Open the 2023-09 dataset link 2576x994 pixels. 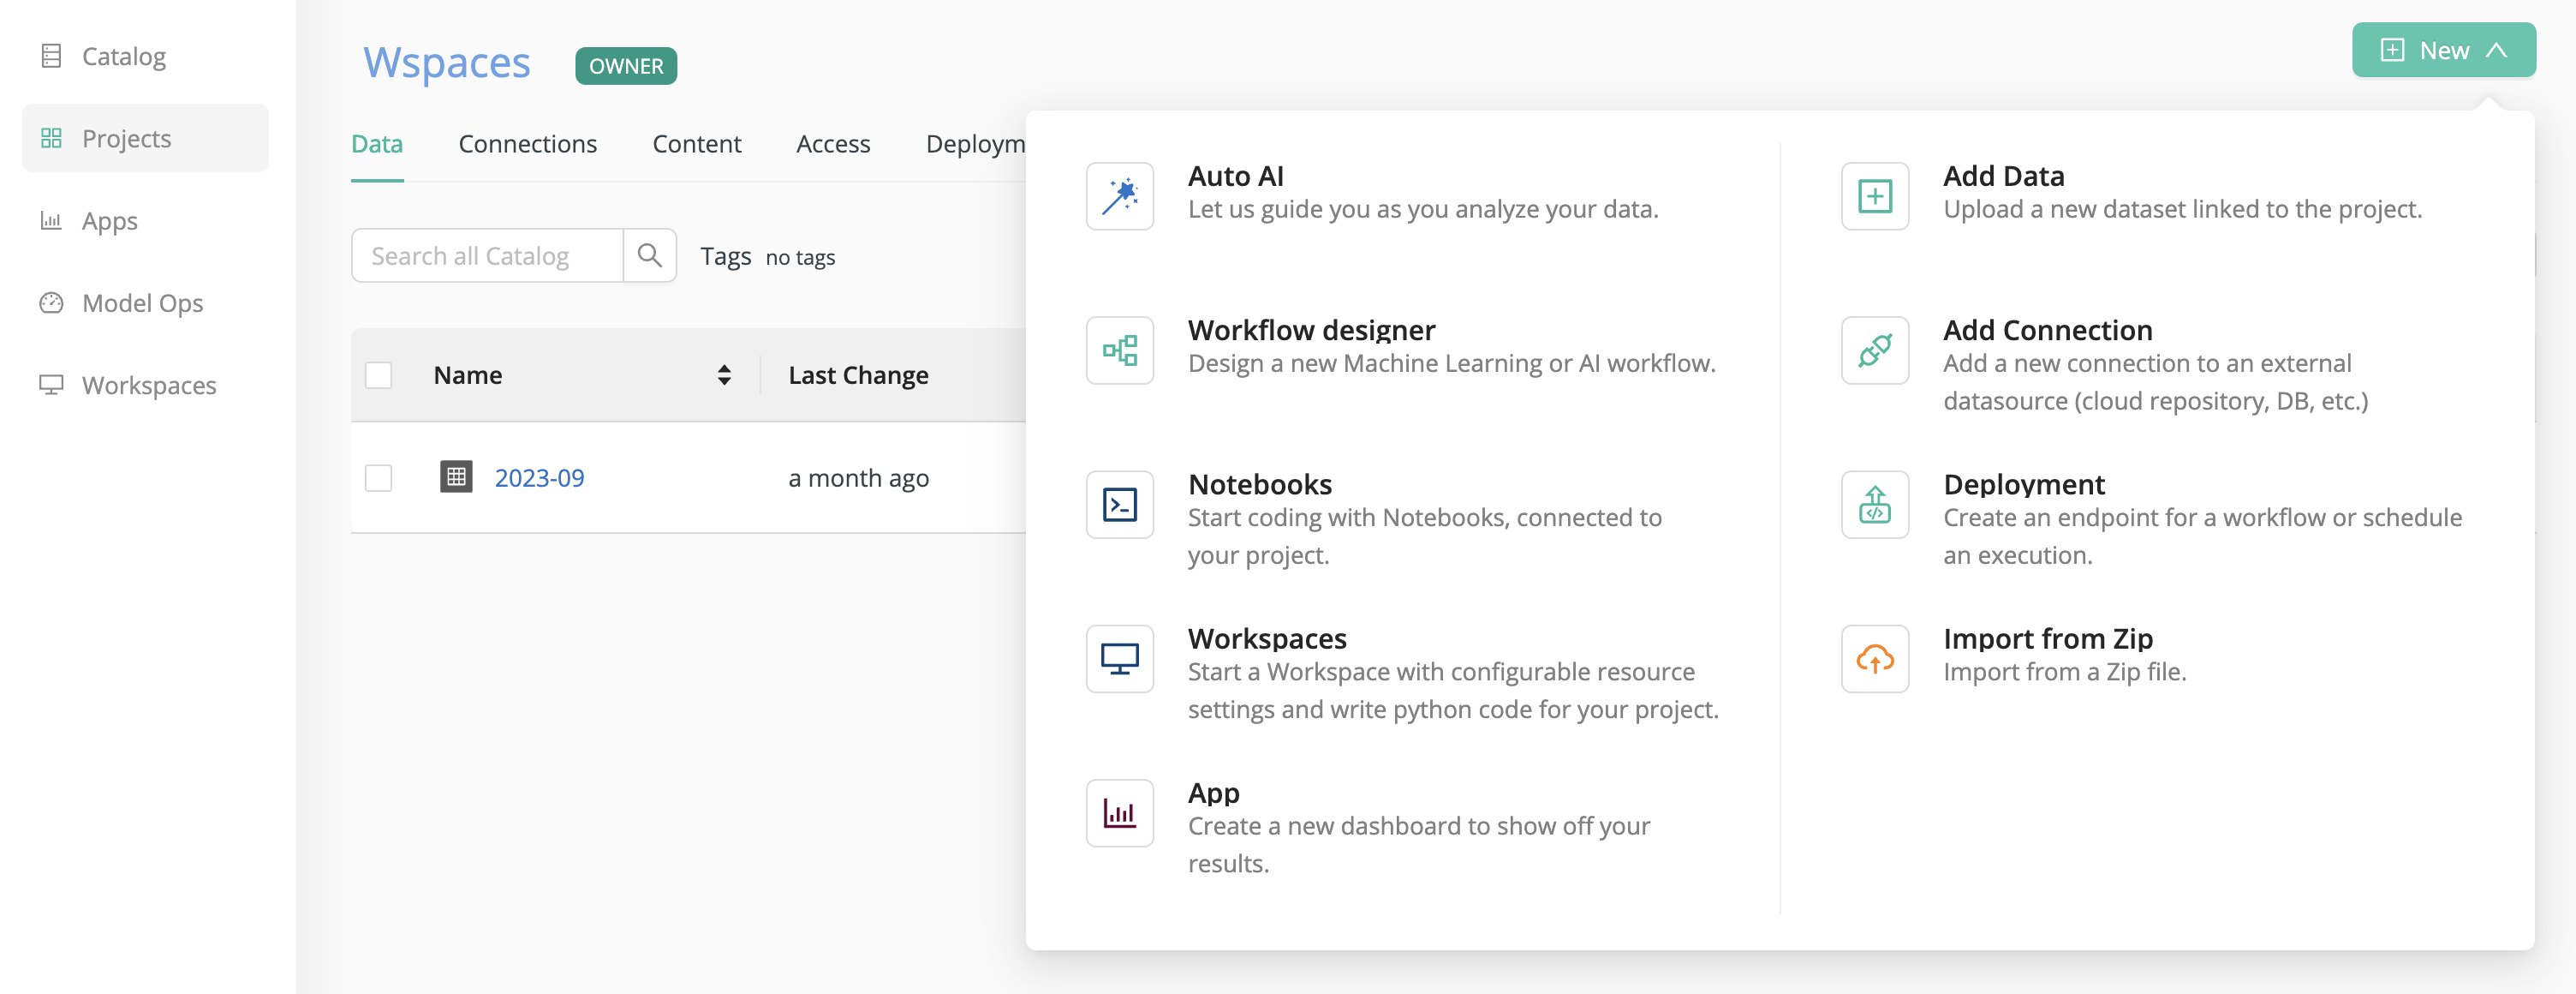[x=539, y=477]
